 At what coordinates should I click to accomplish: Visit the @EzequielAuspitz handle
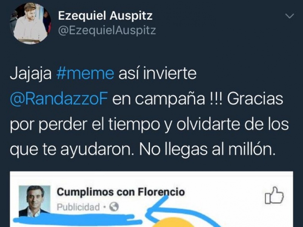coord(107,31)
